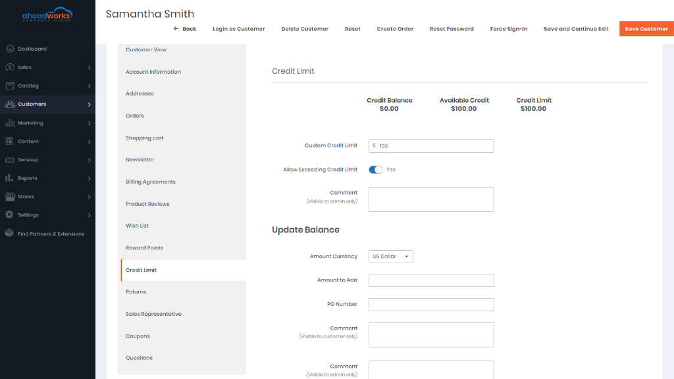This screenshot has height=379, width=674.
Task: Expand the Reports menu chevron
Action: click(89, 178)
